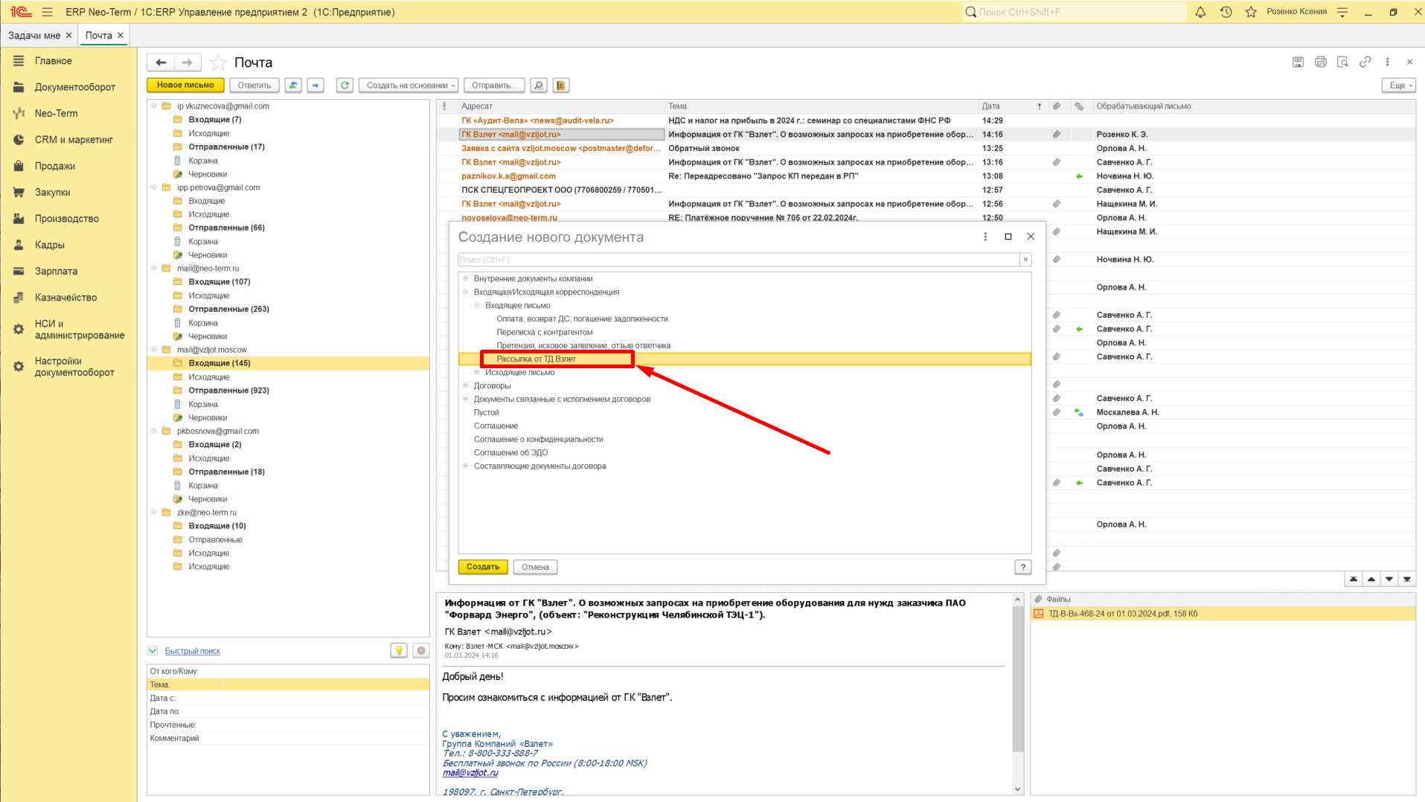Expand the Исходящее письмо tree node
This screenshot has height=802, width=1425.
[477, 373]
